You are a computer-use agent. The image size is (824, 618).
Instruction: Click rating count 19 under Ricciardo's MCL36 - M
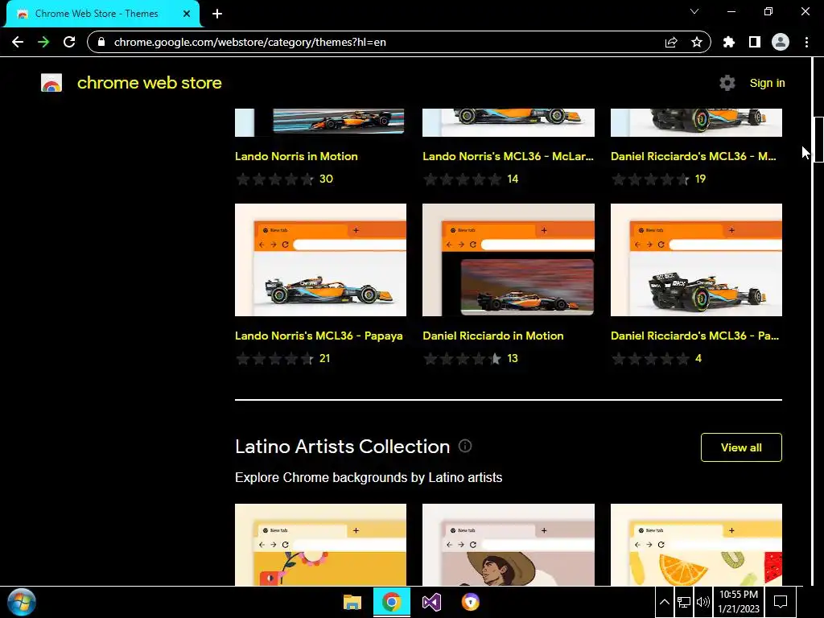700,179
